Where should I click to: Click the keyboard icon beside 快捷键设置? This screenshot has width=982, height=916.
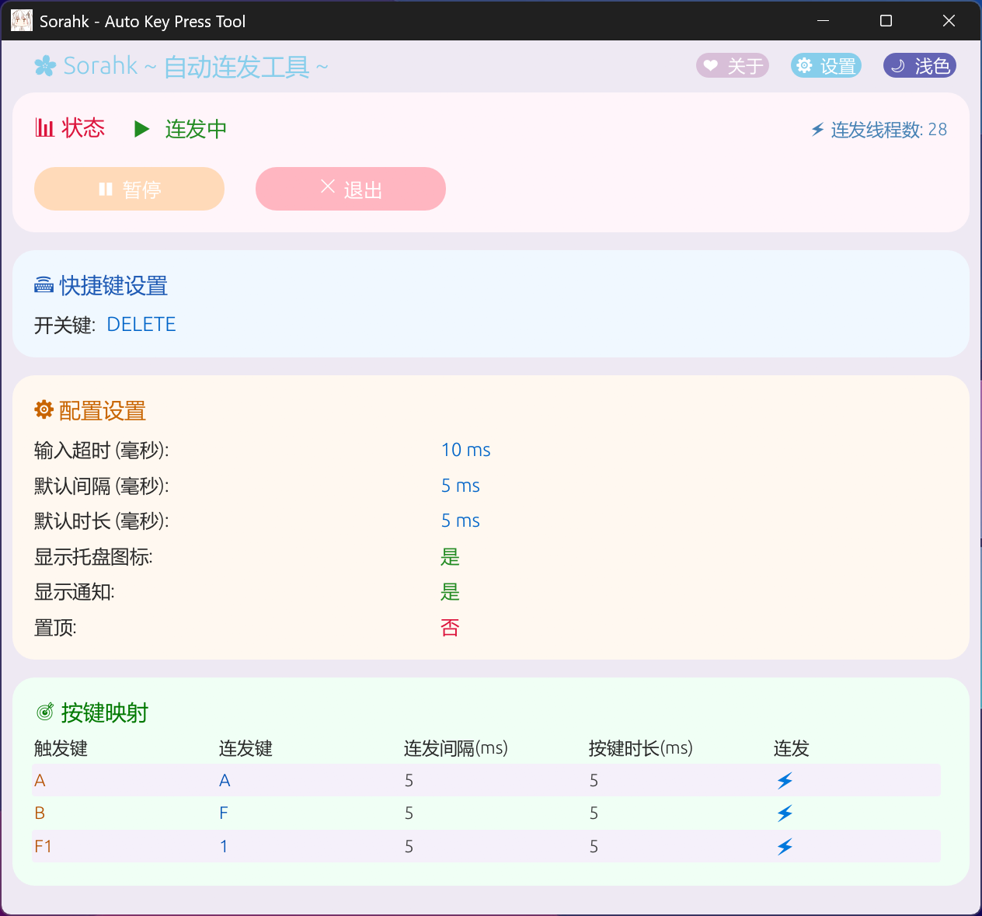44,286
